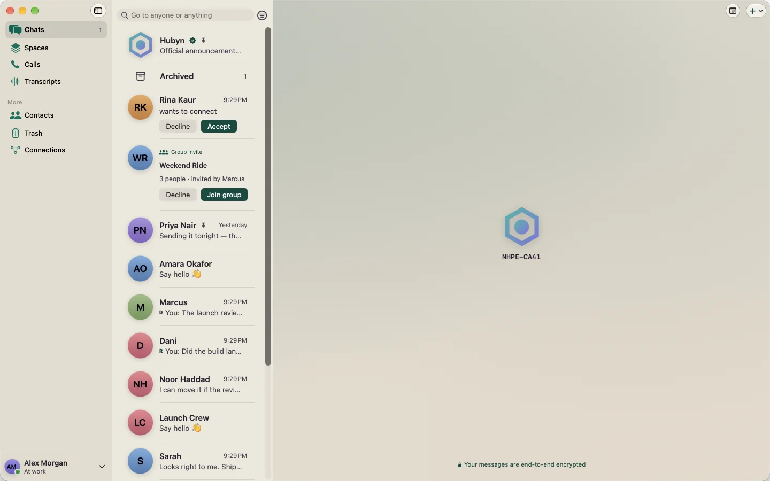Click the Group Invite people icon
The image size is (770, 481).
pyautogui.click(x=164, y=152)
